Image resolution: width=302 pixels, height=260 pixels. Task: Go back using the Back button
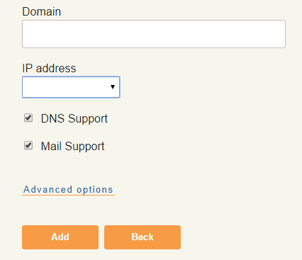(x=142, y=237)
